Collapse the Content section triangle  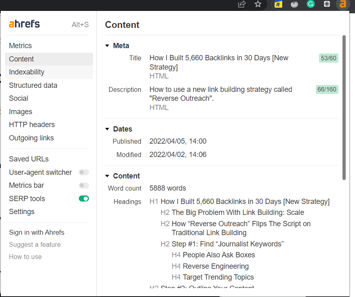tap(107, 176)
